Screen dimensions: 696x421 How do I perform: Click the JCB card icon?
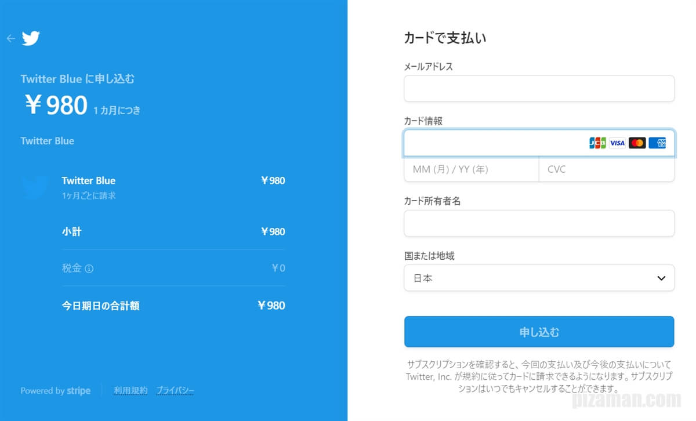(597, 143)
